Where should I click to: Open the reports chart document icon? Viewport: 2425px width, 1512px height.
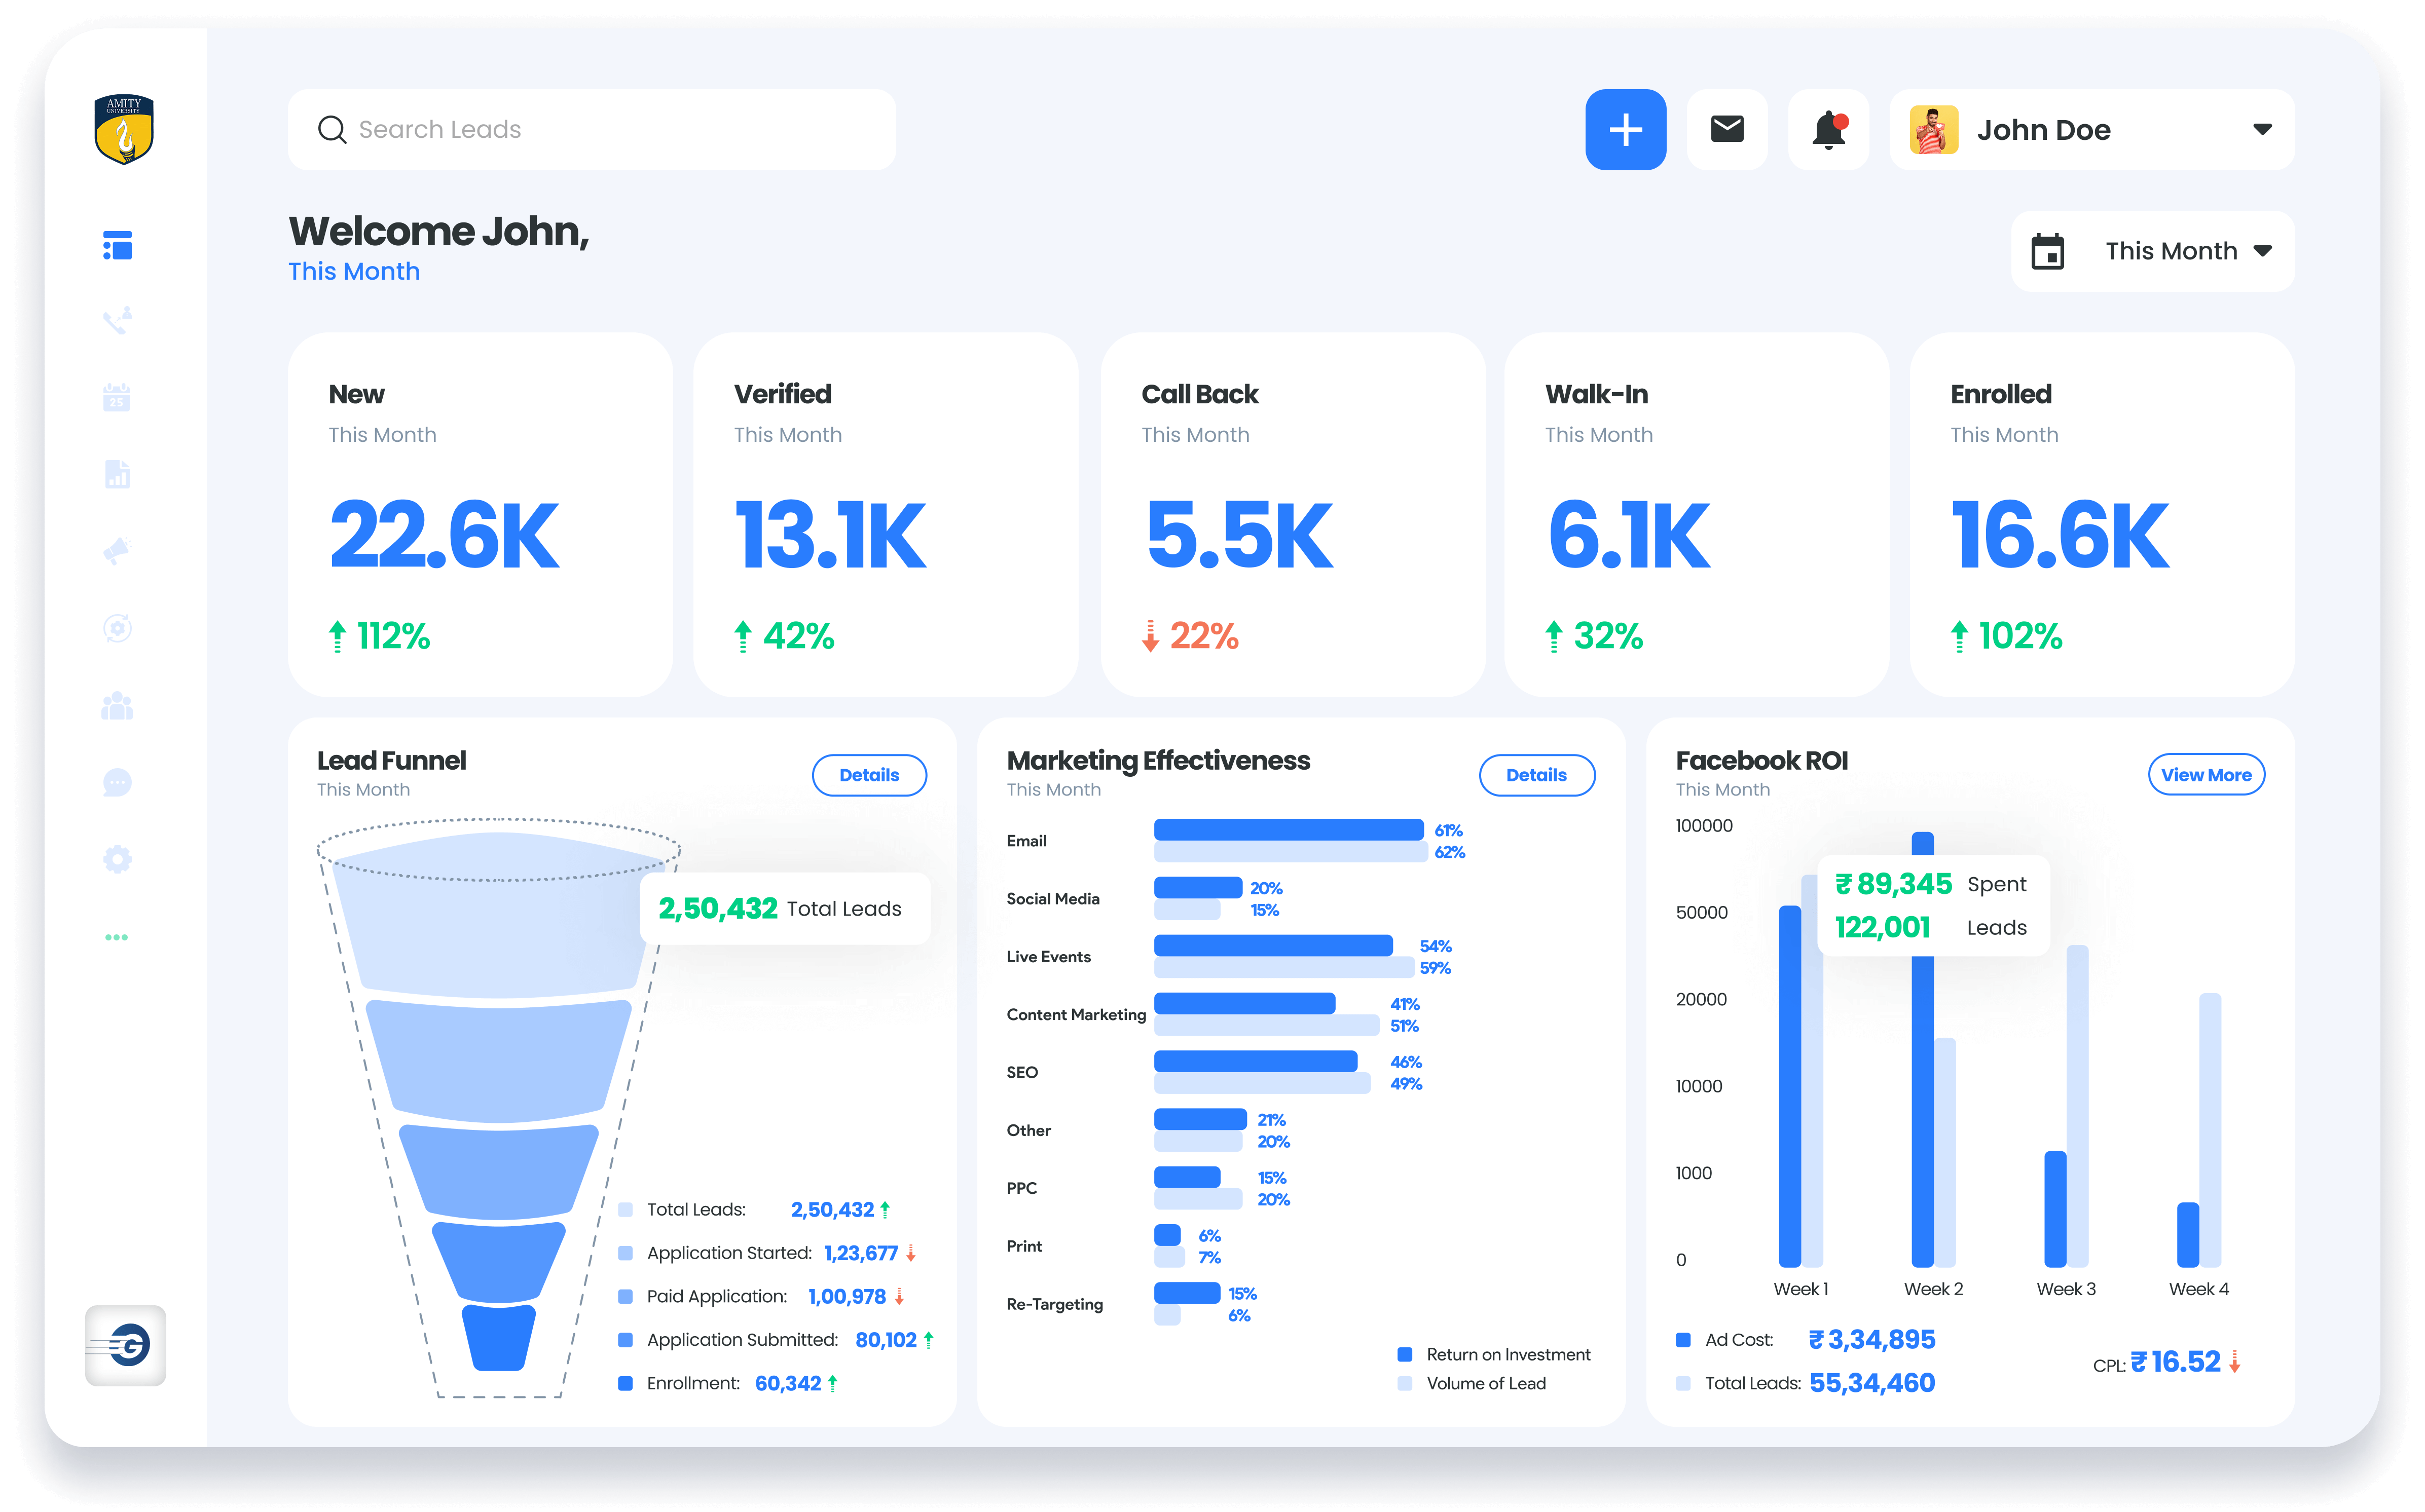(117, 474)
